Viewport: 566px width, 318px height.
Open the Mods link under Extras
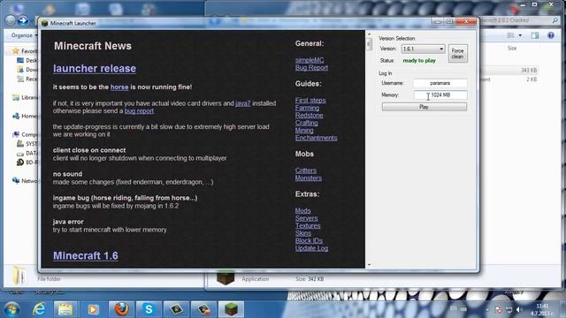click(302, 210)
